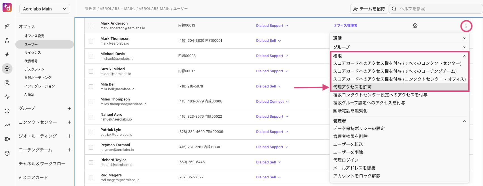Open チャネル&ワークフロー in sidebar
The height and width of the screenshot is (186, 483).
[42, 164]
